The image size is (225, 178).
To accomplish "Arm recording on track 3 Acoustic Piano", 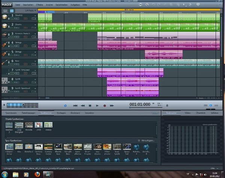I will 25,37.
